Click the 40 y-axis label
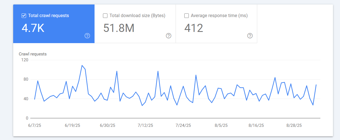Screen dimensions: 340x140 [26, 99]
